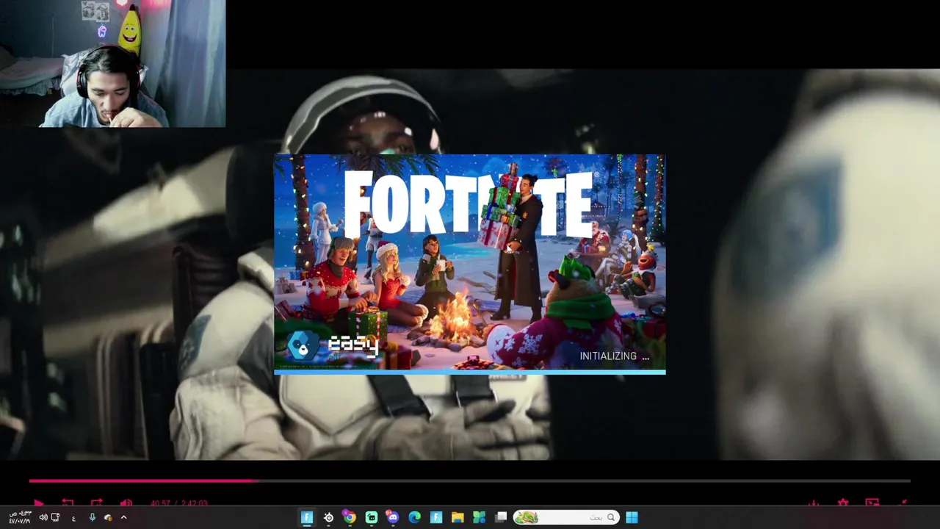
Task: Open the system volume tray icon
Action: 43,517
